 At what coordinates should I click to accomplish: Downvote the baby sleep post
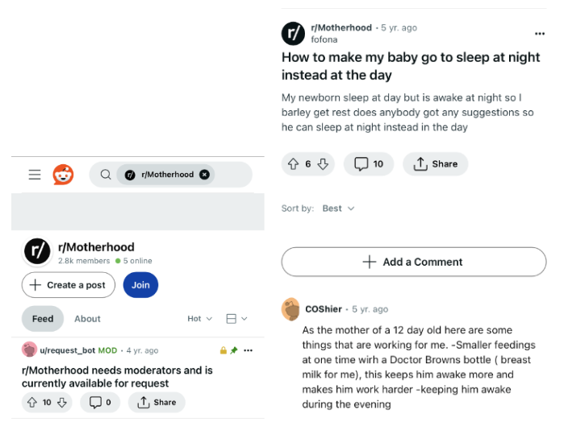click(x=323, y=164)
